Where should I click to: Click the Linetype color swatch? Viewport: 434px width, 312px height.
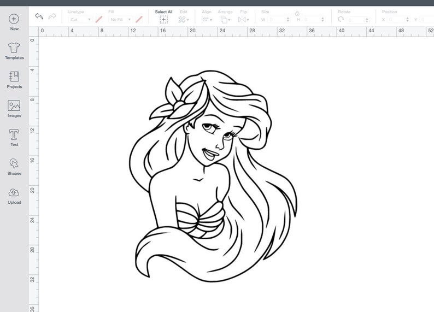(x=99, y=19)
